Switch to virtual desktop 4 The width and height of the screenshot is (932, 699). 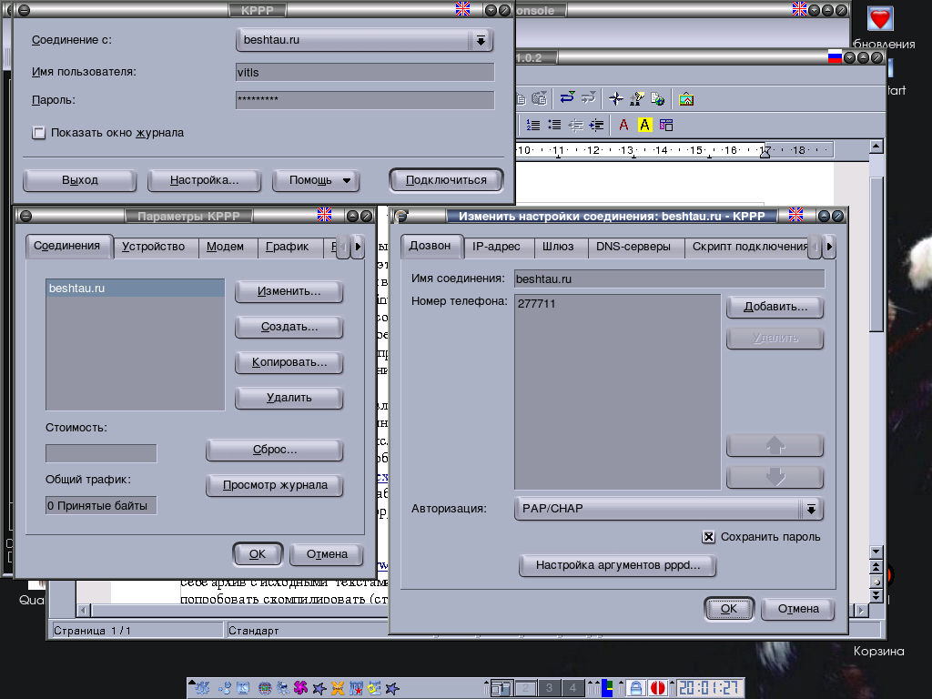point(572,688)
